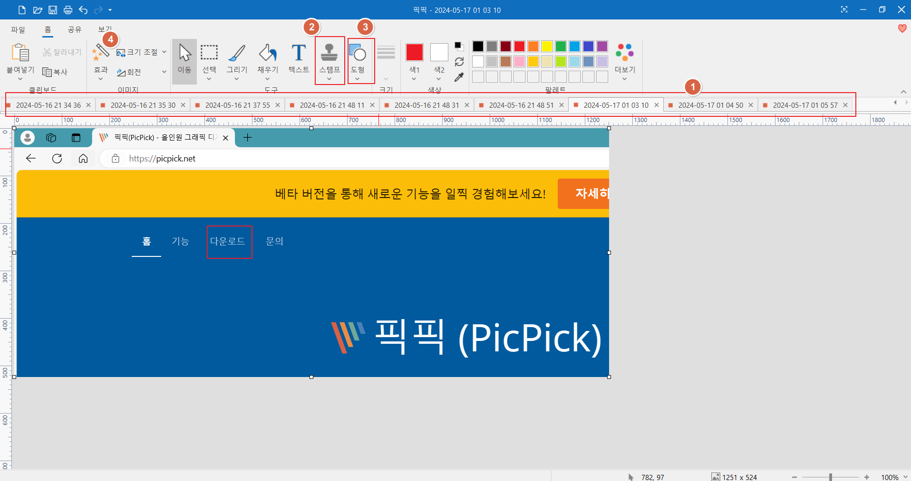Switch to the 보기 ribbon tab

click(x=105, y=29)
